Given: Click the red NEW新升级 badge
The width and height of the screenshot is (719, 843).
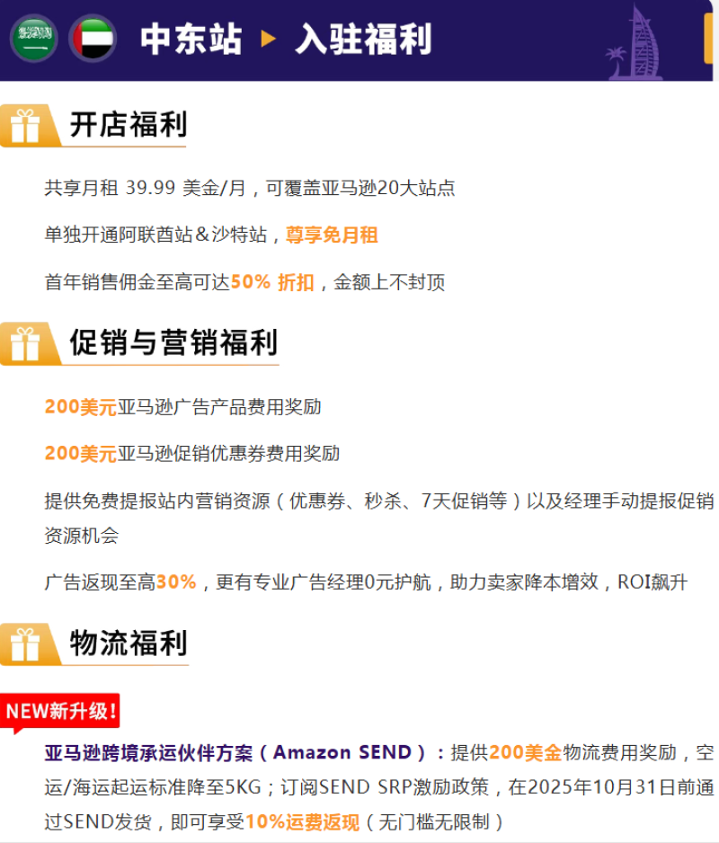Looking at the screenshot, I should point(60,712).
